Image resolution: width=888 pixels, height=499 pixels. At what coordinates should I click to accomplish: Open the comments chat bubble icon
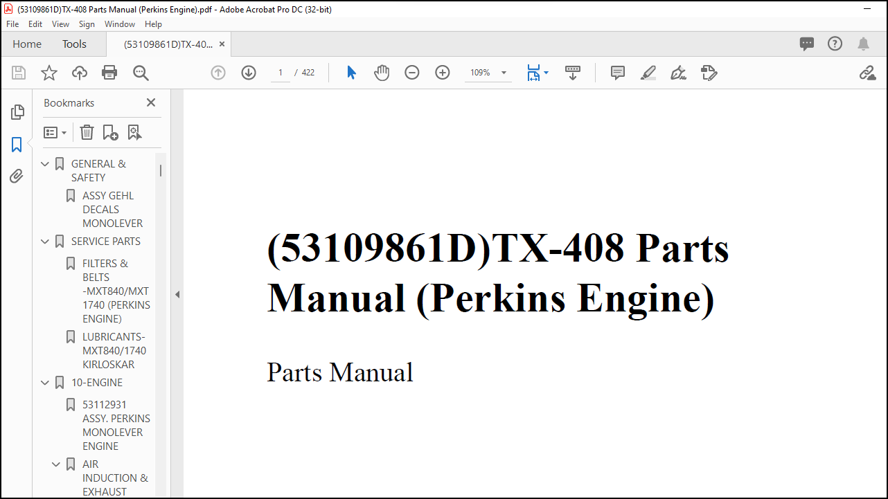(807, 44)
